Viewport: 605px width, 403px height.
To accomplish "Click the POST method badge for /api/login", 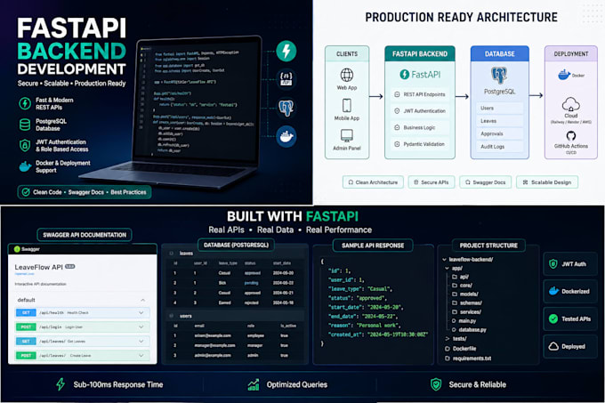I will coord(26,327).
